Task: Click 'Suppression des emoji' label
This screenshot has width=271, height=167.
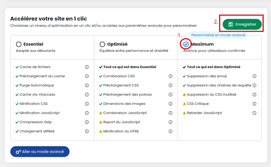Action: pos(207,76)
